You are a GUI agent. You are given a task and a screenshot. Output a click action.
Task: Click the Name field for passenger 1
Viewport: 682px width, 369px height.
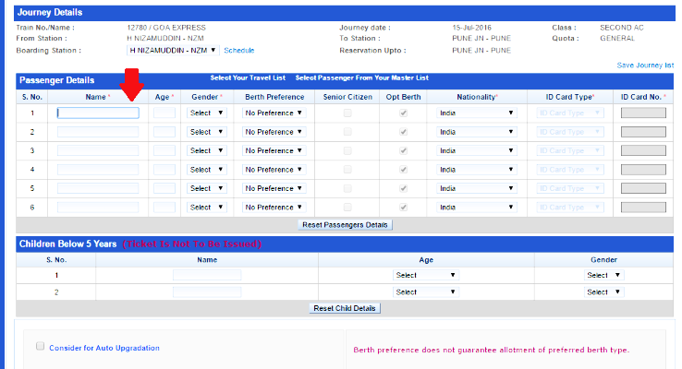coord(98,113)
